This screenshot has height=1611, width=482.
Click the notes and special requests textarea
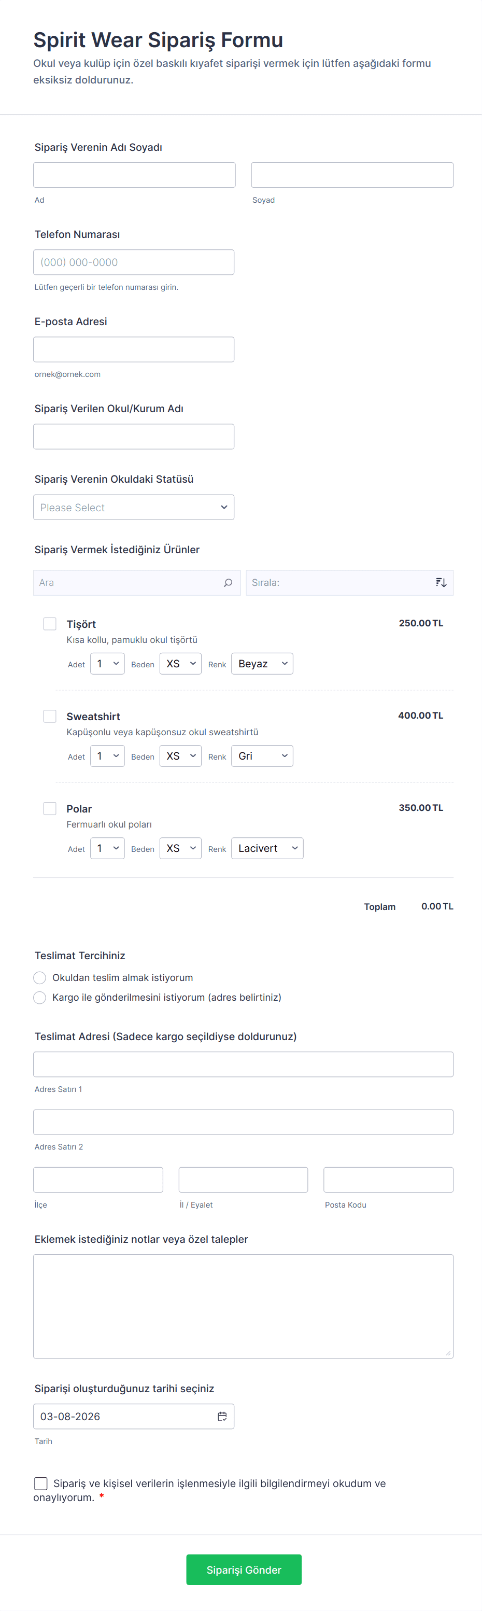click(x=243, y=1306)
